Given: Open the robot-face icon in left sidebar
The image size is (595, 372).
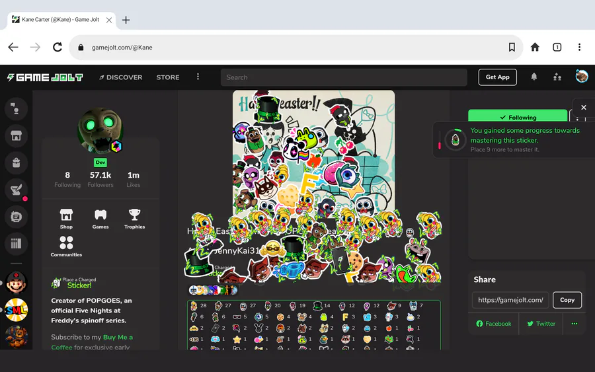Looking at the screenshot, I should click(x=16, y=217).
